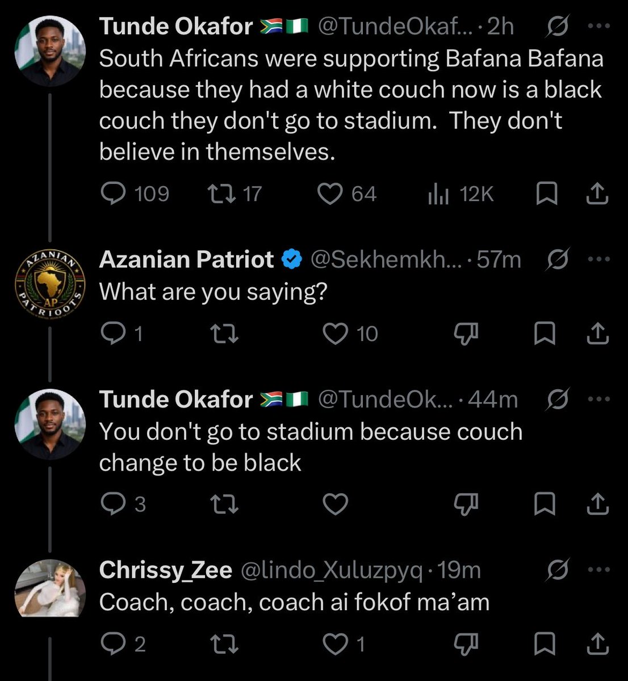628x681 pixels.
Task: Bookmark the first Tunde Okafor tweet
Action: pyautogui.click(x=546, y=195)
